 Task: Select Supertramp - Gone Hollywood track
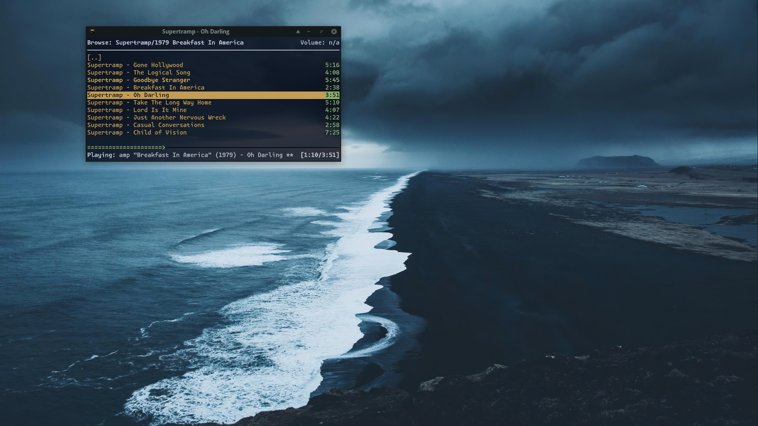(135, 65)
